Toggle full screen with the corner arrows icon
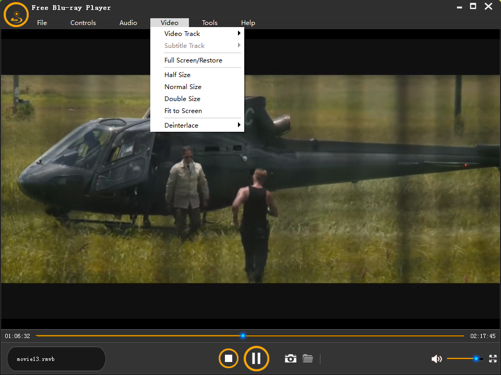The width and height of the screenshot is (501, 375). click(x=493, y=359)
